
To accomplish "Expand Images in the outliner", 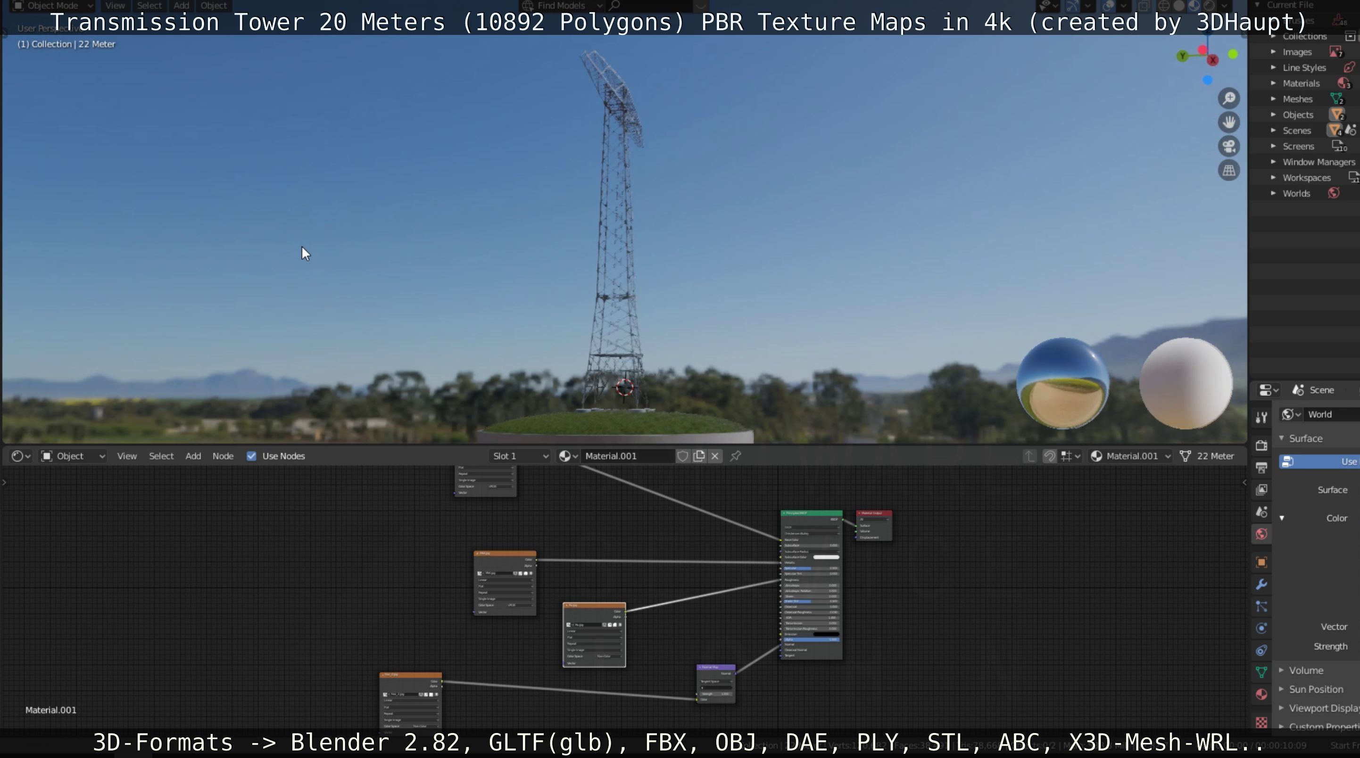I will click(x=1273, y=52).
